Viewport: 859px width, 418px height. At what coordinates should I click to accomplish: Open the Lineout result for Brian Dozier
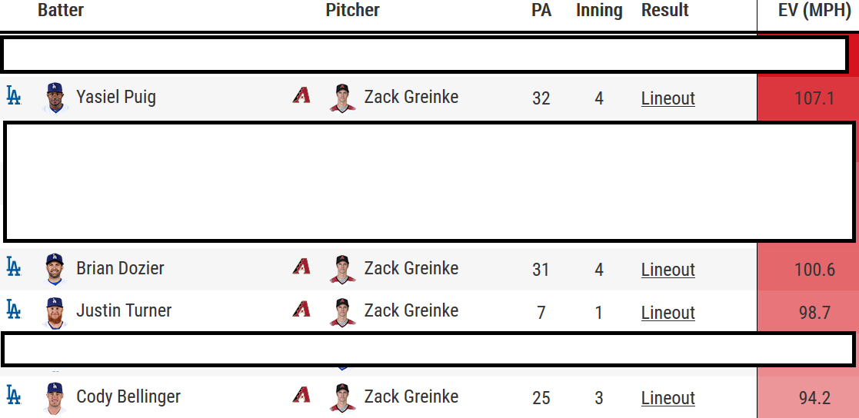coord(668,270)
